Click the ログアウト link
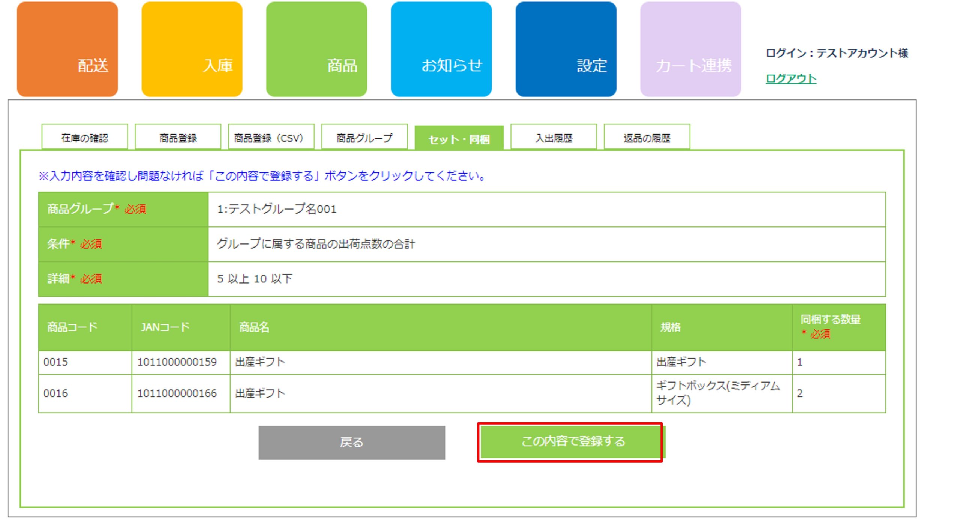 click(790, 79)
